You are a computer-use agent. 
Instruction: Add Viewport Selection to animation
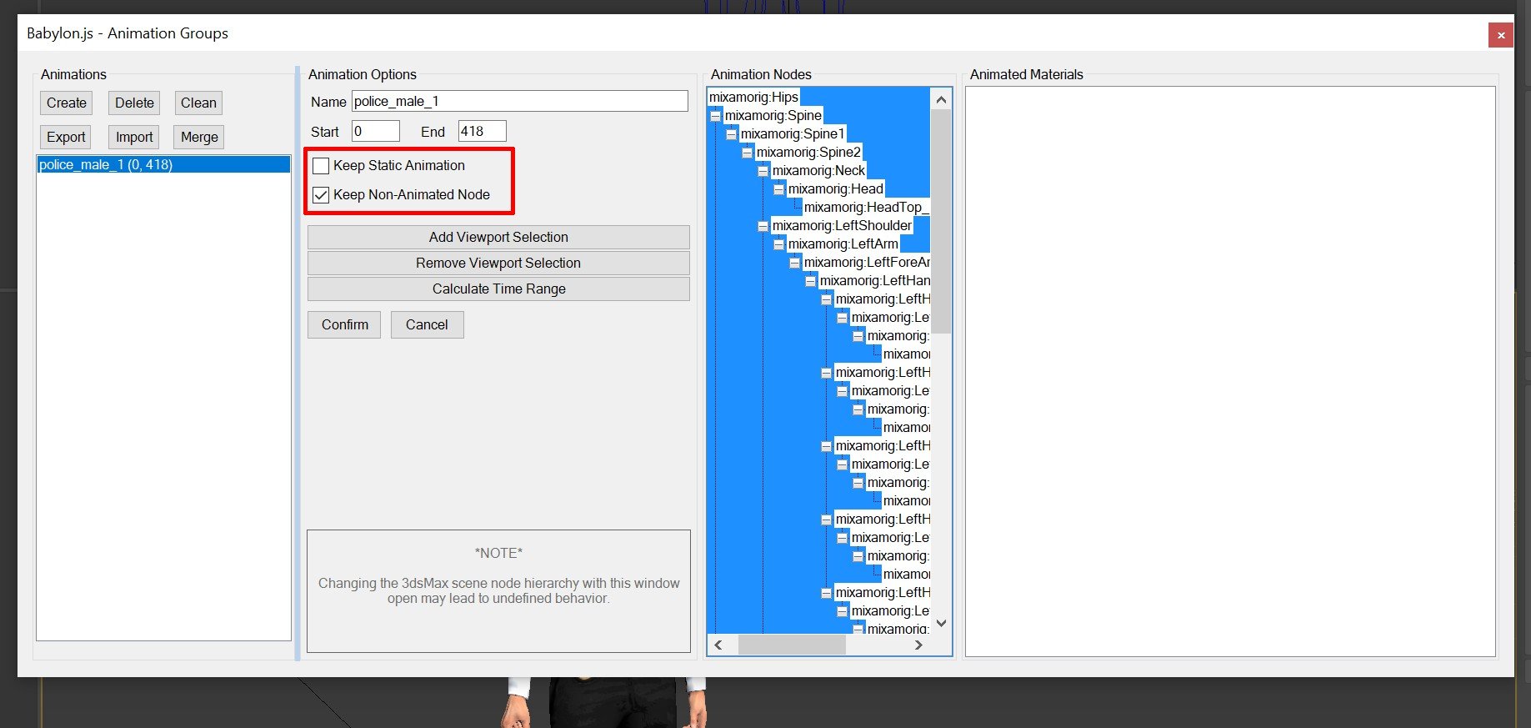coord(498,237)
